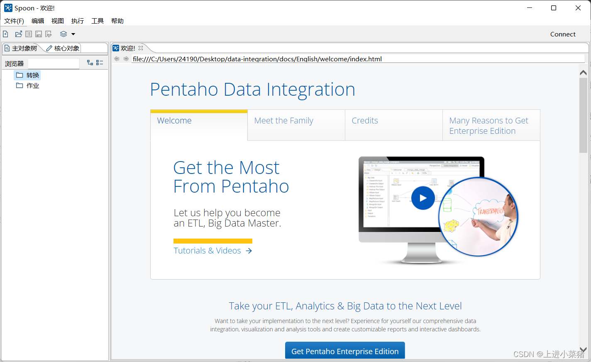Click the scrollbar up arrow
The image size is (591, 362).
coord(583,72)
